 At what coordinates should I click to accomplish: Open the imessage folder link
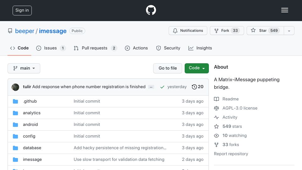(32, 160)
